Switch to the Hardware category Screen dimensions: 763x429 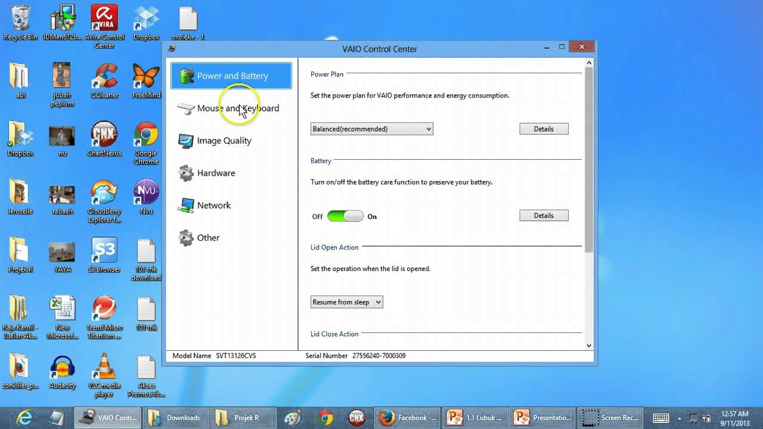[231, 173]
